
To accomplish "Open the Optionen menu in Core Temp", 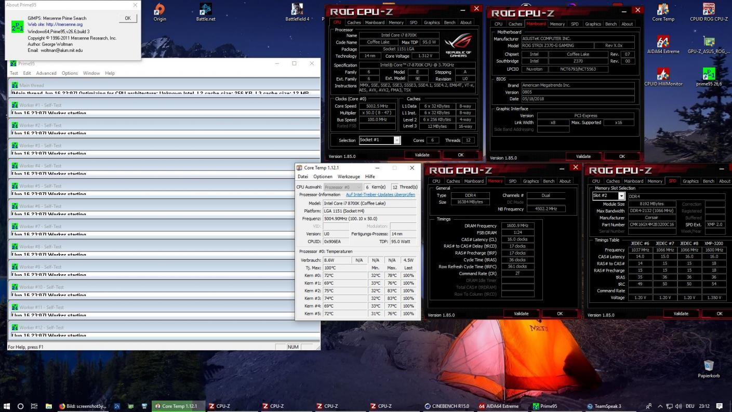I will (x=323, y=177).
